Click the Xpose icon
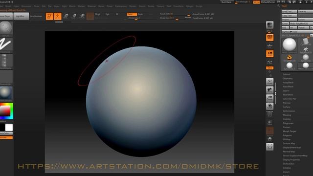 pos(269,147)
